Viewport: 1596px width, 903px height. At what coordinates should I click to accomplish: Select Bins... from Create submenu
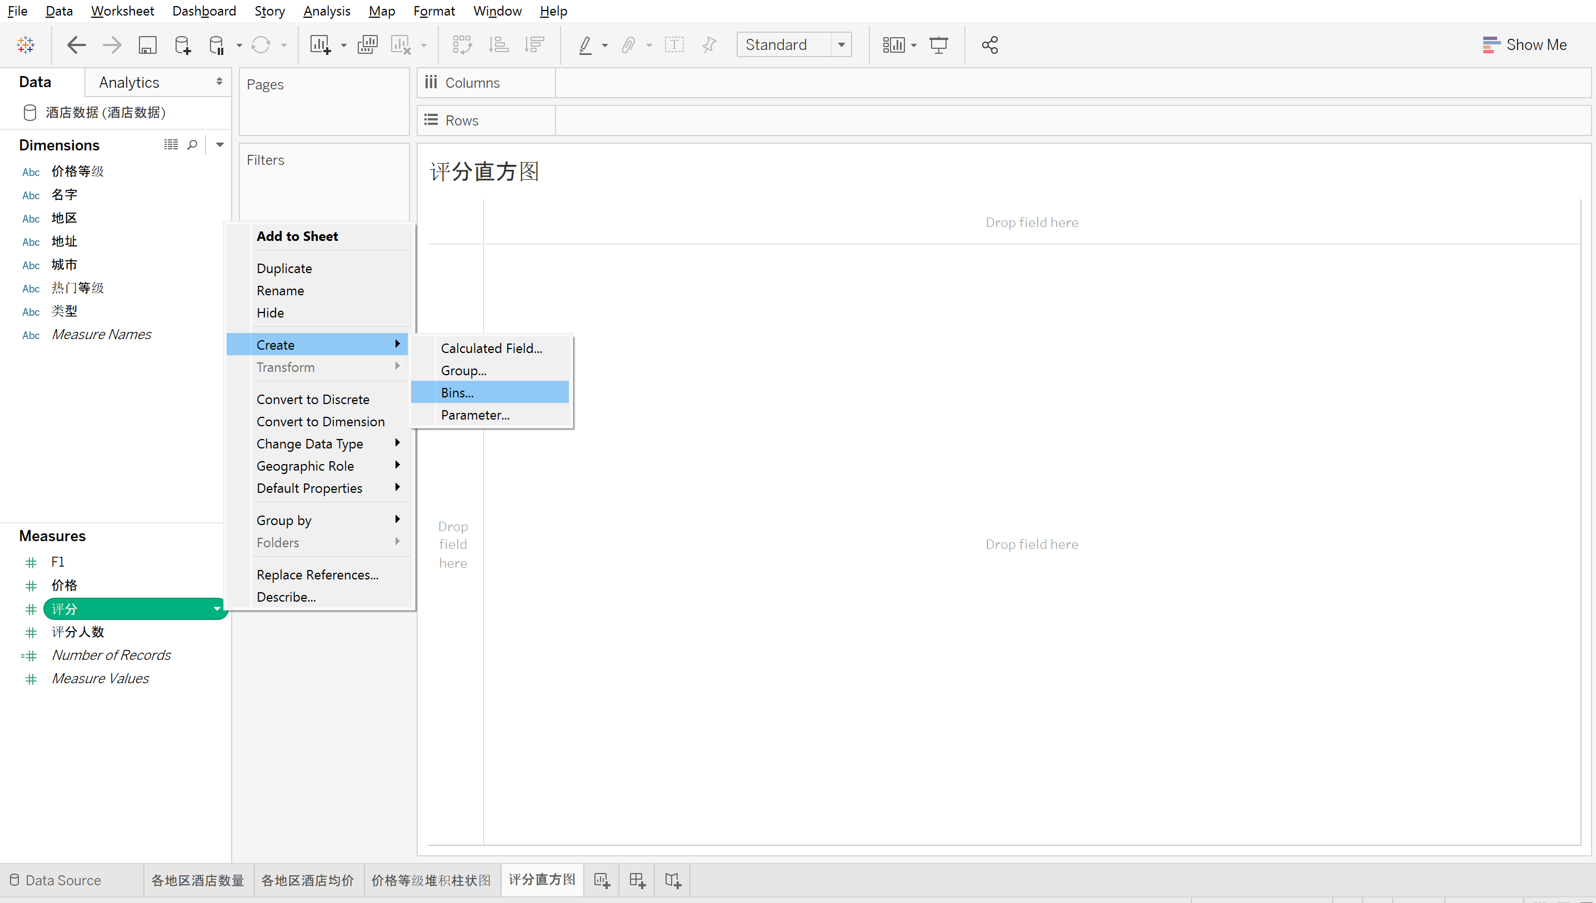point(457,392)
